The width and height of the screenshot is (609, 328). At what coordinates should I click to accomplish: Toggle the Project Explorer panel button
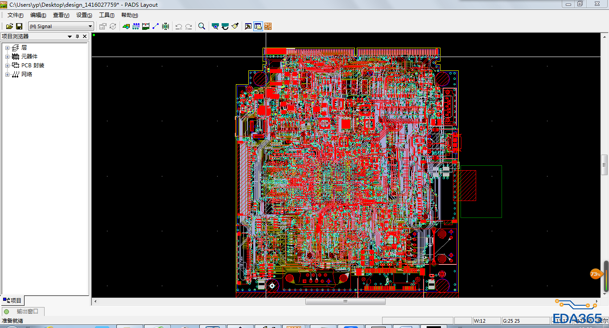click(258, 26)
